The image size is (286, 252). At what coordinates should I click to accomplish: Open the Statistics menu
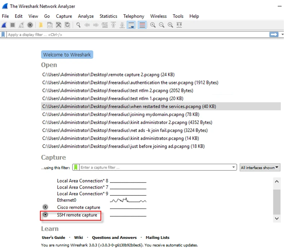(x=108, y=16)
